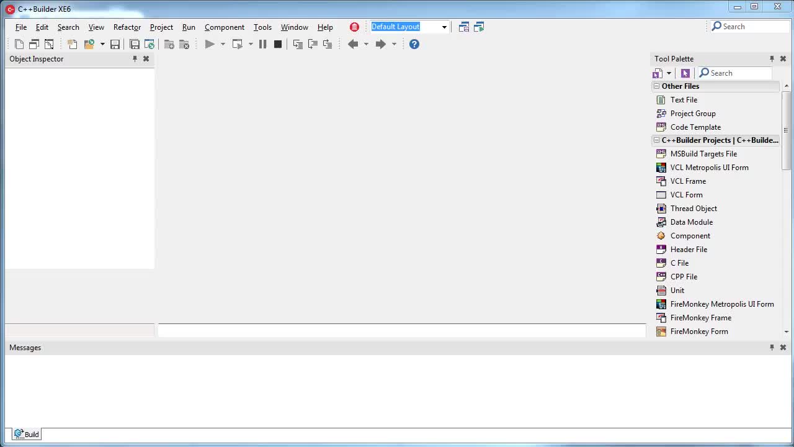Viewport: 794px width, 447px height.
Task: Click the New Items sparkle page icon
Action: tap(73, 44)
